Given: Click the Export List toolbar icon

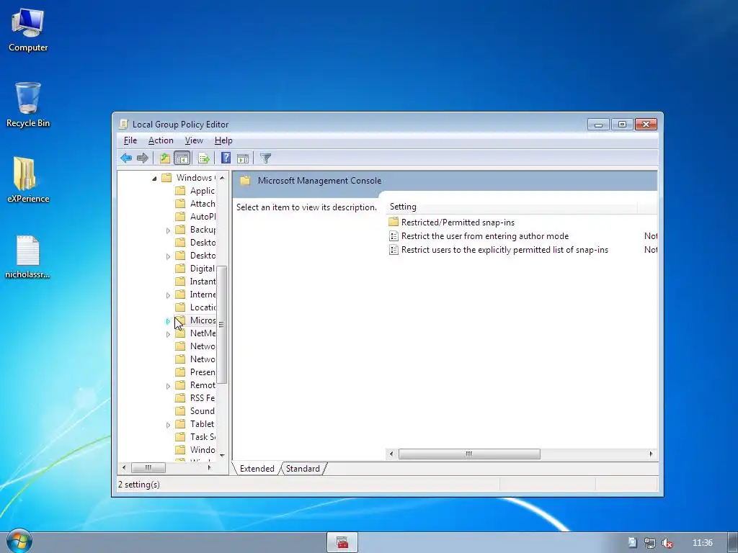Looking at the screenshot, I should coord(204,158).
